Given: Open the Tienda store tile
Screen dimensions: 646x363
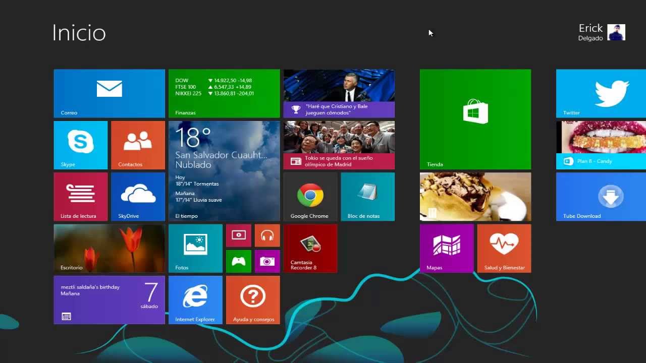Looking at the screenshot, I should (x=475, y=119).
